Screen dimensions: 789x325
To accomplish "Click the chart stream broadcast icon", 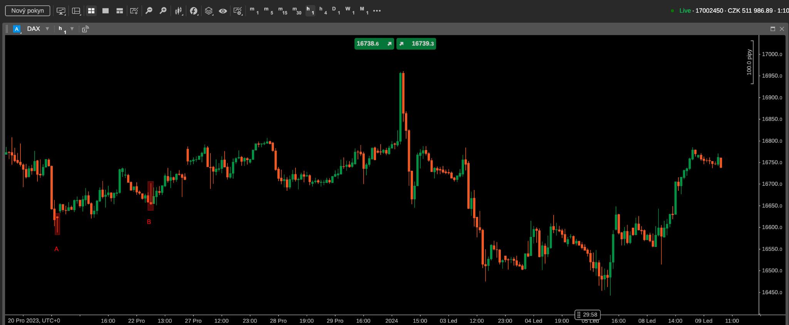I will point(86,29).
